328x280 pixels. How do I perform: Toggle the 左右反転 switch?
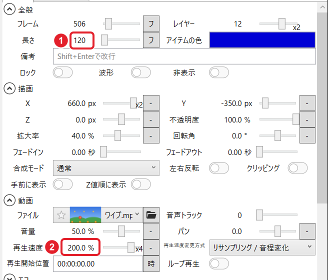pyautogui.click(x=219, y=168)
